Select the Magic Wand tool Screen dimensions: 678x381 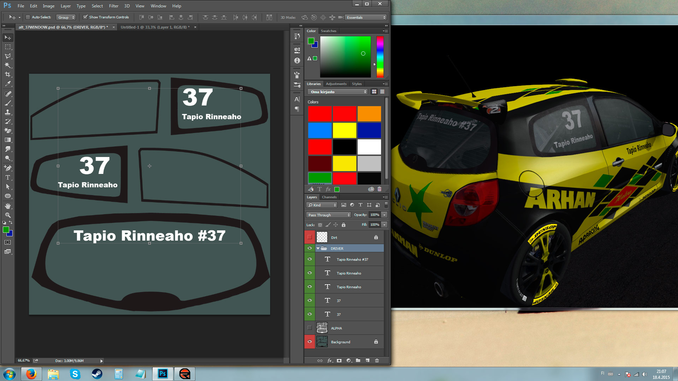(8, 65)
